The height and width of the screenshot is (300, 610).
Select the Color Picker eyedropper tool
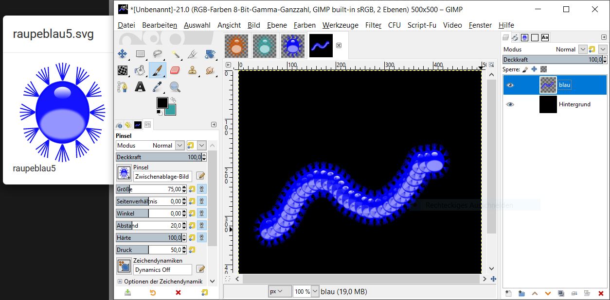tap(158, 87)
